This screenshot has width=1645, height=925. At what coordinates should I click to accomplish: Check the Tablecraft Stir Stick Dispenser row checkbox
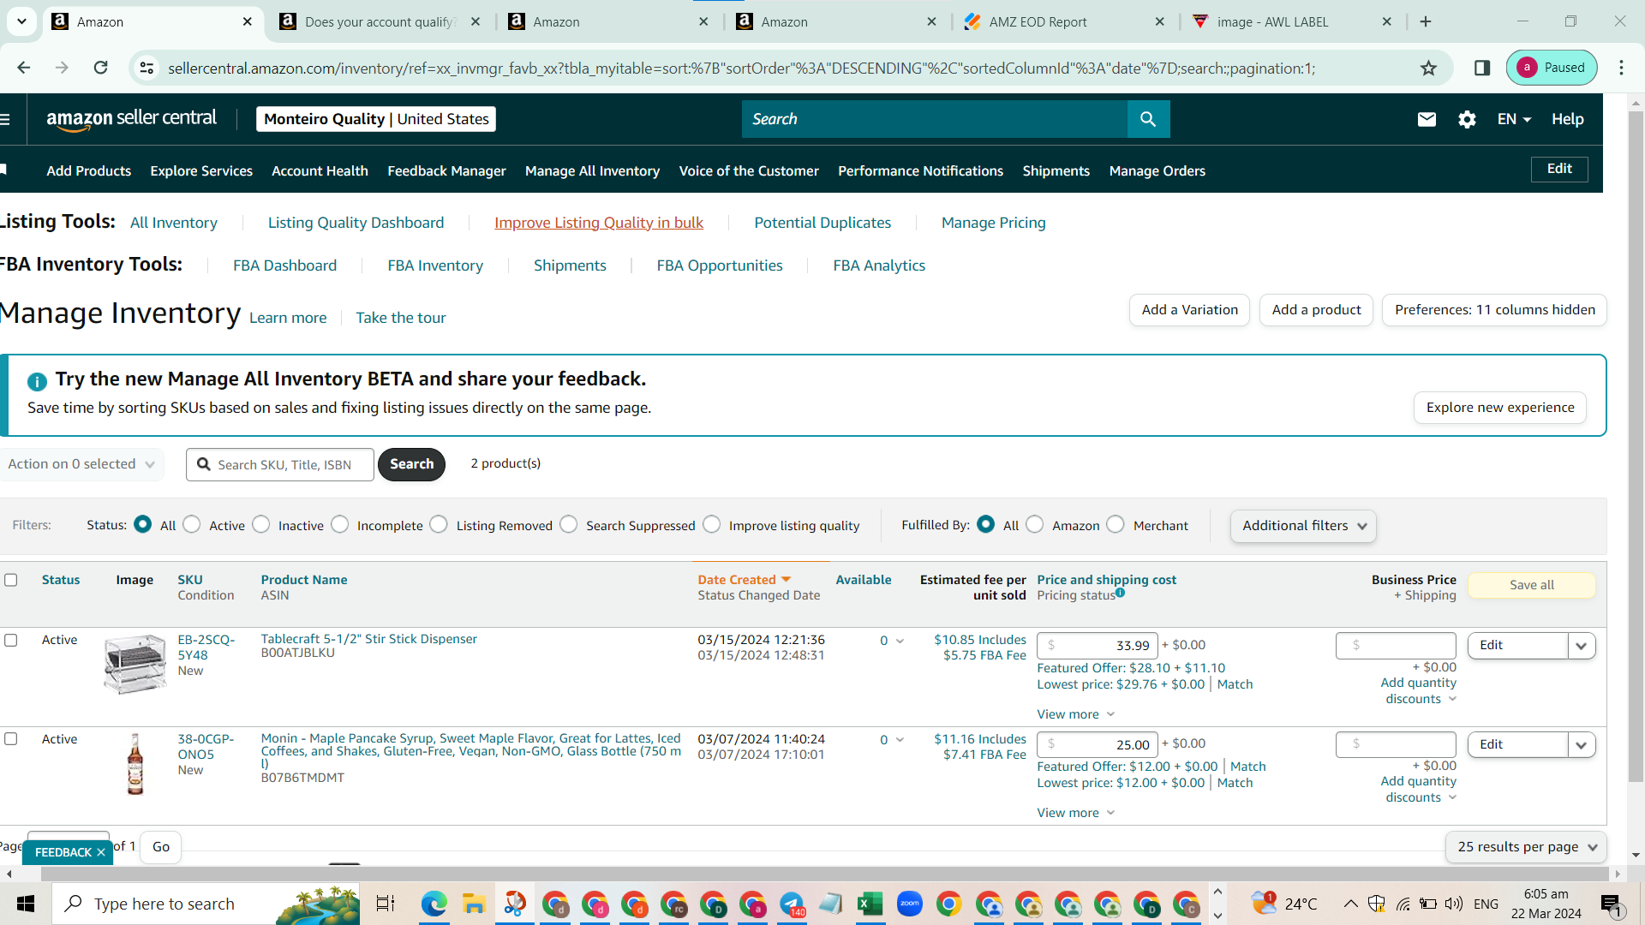pyautogui.click(x=11, y=640)
